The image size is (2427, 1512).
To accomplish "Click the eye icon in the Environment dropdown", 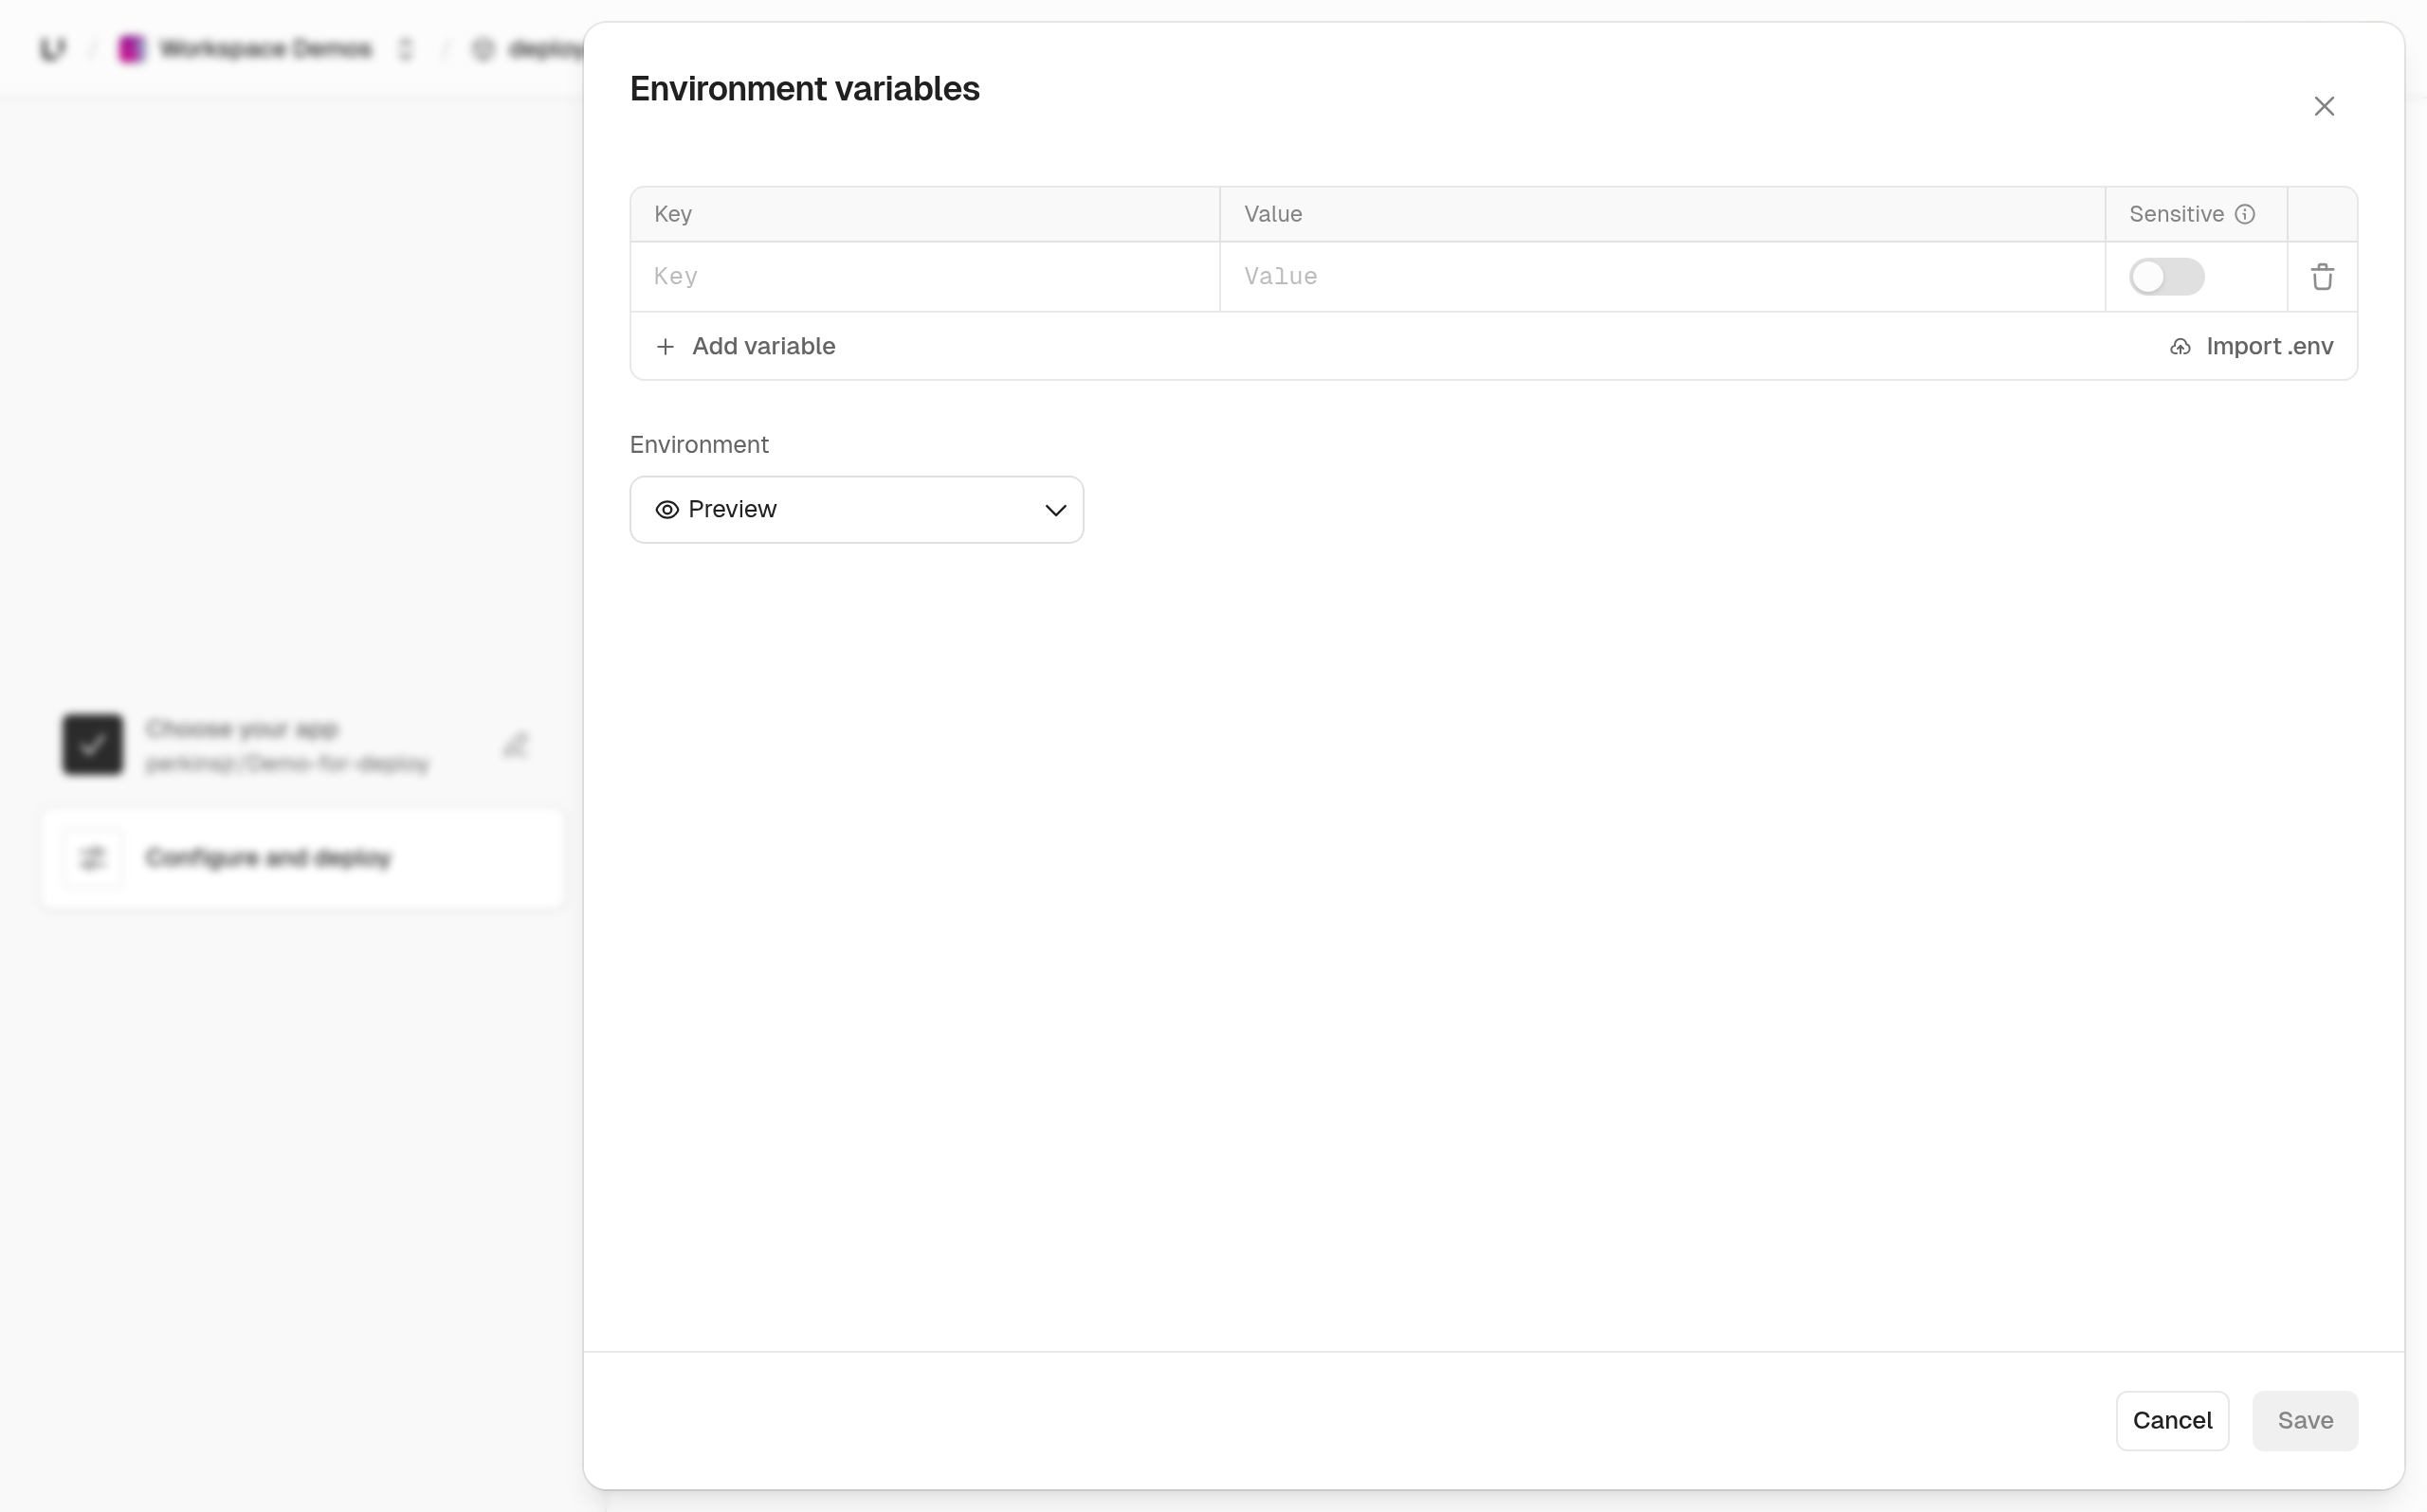I will 666,510.
